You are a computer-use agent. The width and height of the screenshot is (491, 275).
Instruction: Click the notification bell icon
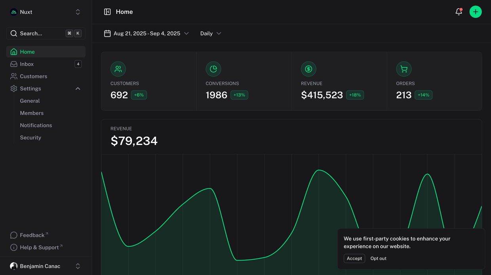point(458,12)
